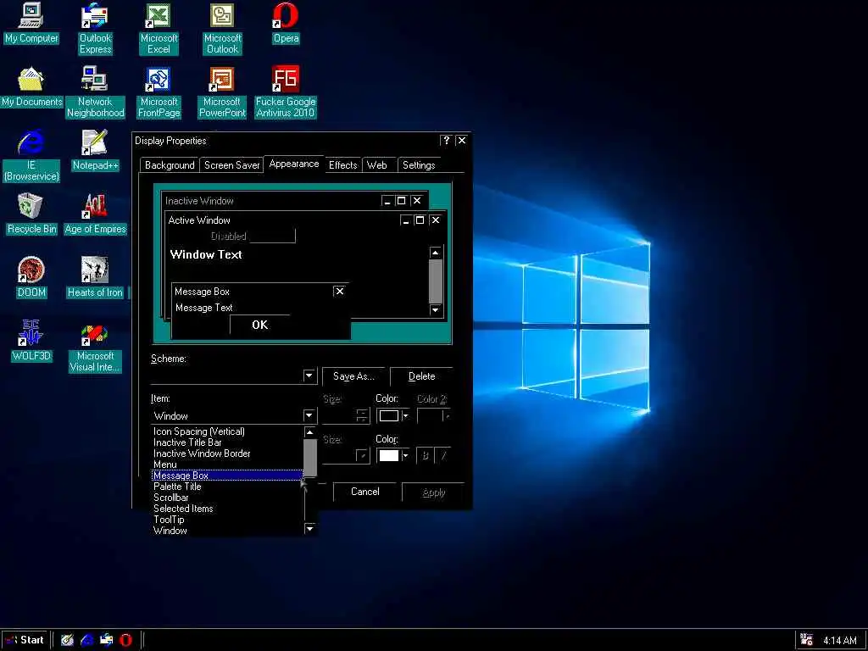
Task: Click the item list scroll down arrow
Action: pos(310,529)
